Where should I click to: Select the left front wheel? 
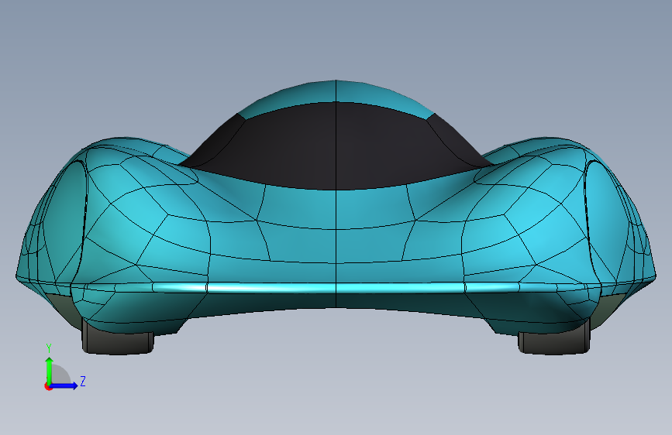[118, 338]
